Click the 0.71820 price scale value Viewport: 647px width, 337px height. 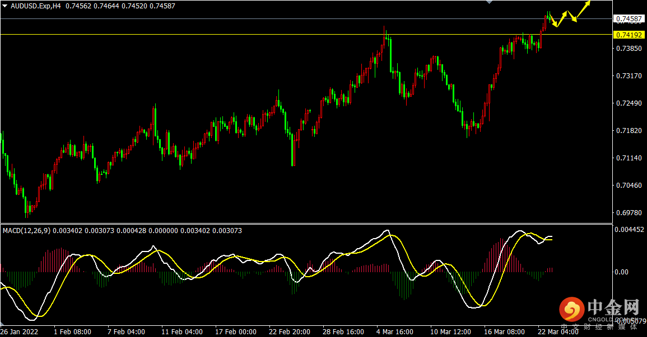click(629, 131)
